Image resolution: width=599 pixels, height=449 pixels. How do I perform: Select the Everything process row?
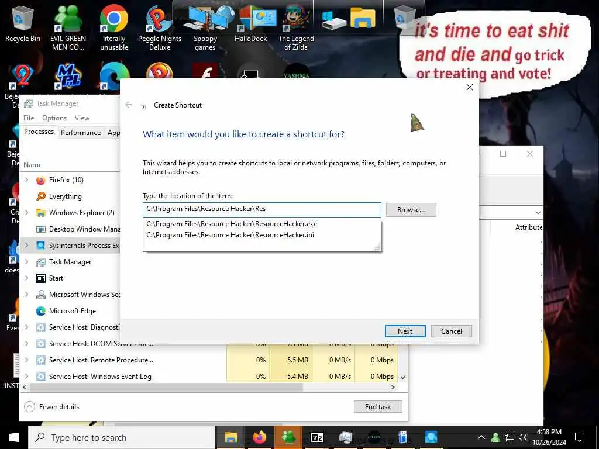(71, 196)
